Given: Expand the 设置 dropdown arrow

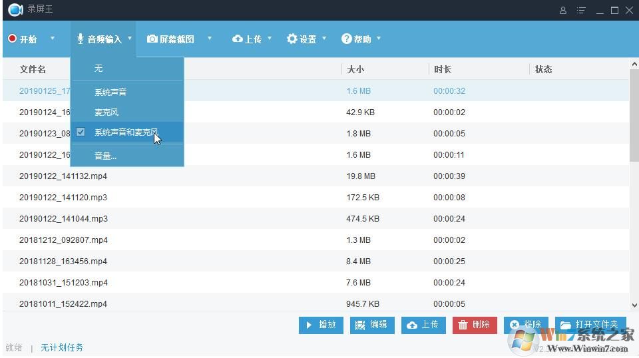Looking at the screenshot, I should click(324, 39).
